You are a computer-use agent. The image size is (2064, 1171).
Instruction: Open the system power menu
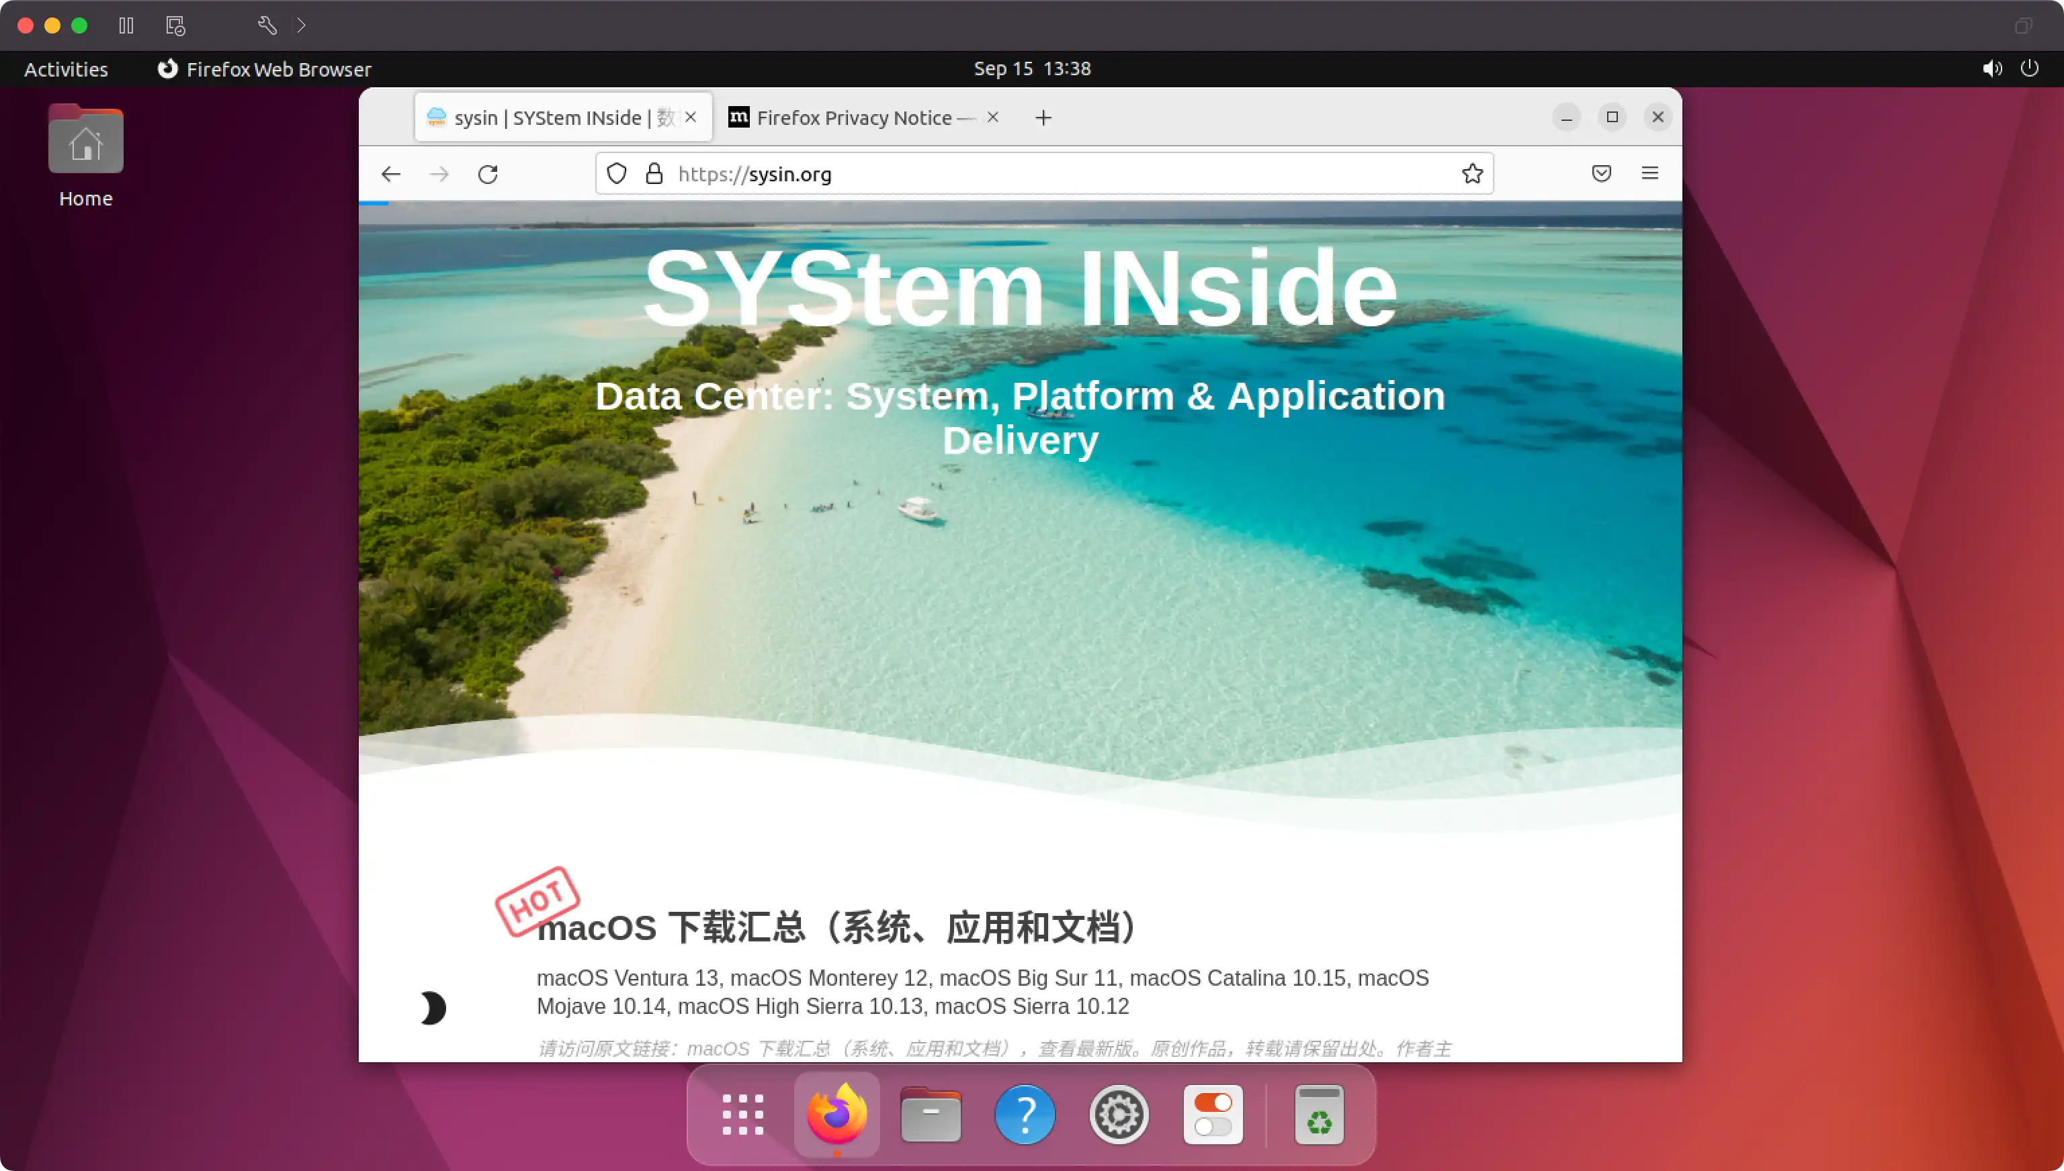[x=2030, y=68]
